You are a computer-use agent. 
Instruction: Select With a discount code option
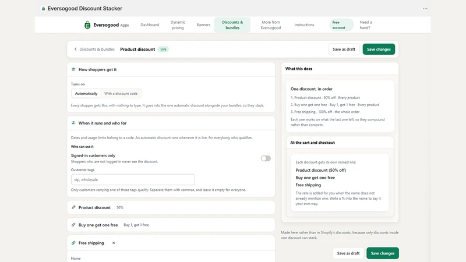[121, 93]
